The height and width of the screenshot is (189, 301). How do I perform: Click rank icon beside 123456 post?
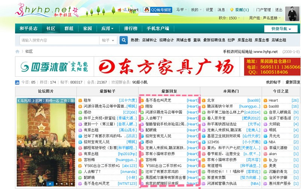click(x=204, y=142)
